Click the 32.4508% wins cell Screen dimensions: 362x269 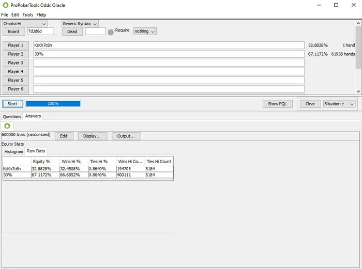pos(74,169)
